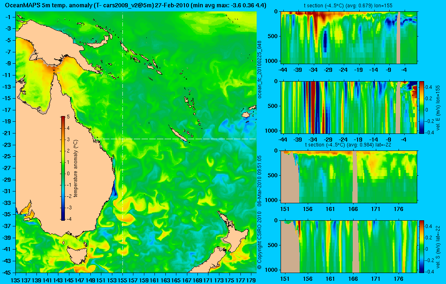Click the '-23' latitude tick on the map axis
This screenshot has height=284, width=446.
pos(7,144)
